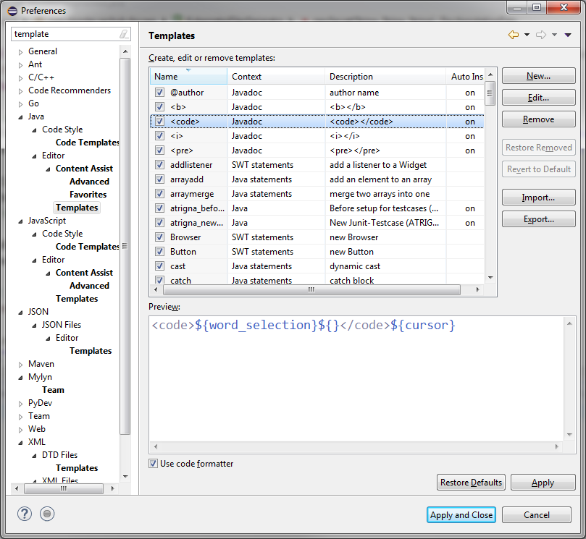Clear the template filter text icon
586x539 pixels.
click(124, 34)
